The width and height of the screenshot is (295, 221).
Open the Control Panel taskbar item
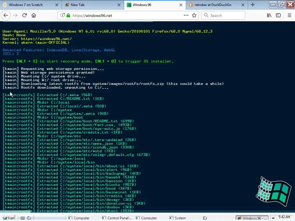117,218
